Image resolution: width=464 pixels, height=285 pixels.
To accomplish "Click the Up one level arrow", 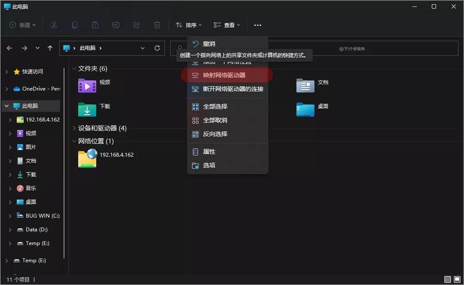I will pyautogui.click(x=50, y=48).
